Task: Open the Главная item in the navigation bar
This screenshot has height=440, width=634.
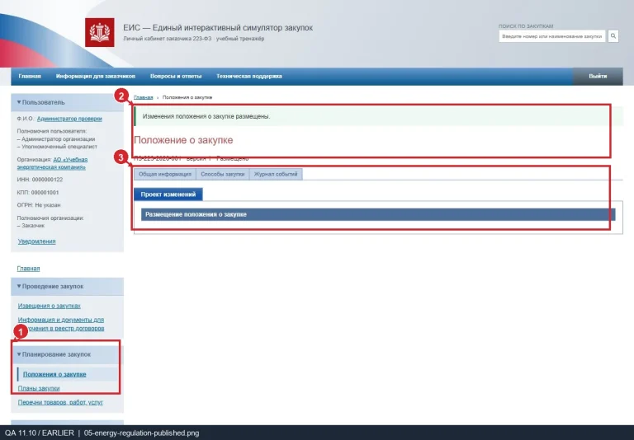Action: coord(30,77)
